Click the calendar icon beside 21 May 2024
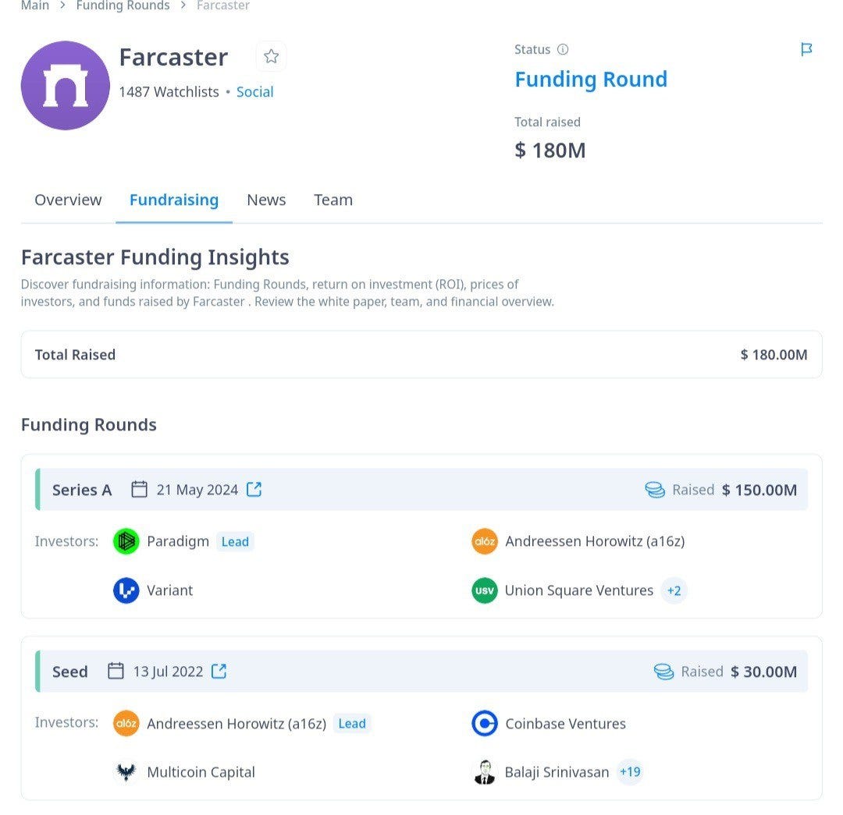 (x=140, y=489)
